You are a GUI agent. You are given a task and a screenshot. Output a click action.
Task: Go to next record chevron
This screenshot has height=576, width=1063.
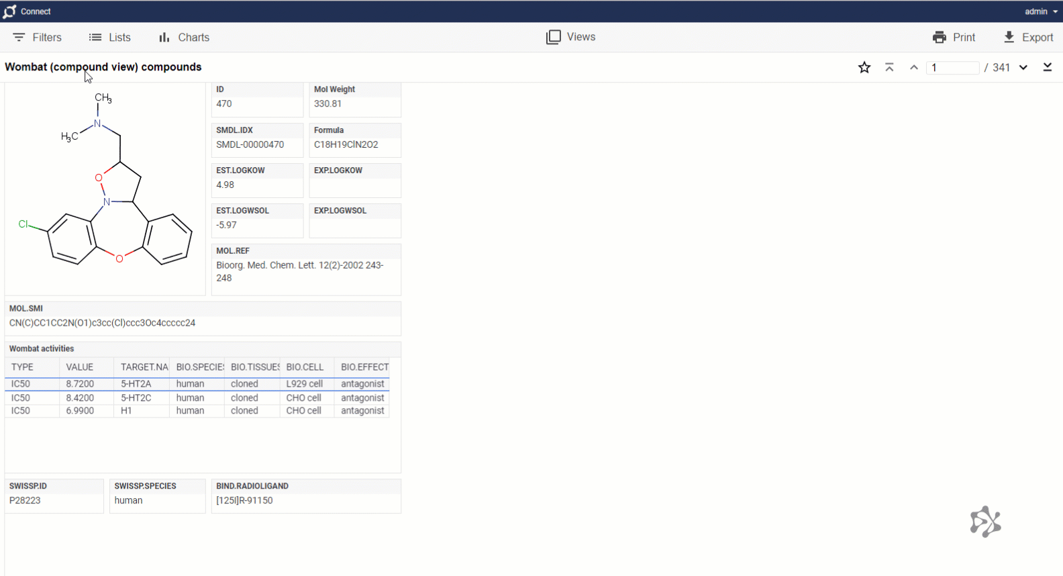pyautogui.click(x=1023, y=67)
